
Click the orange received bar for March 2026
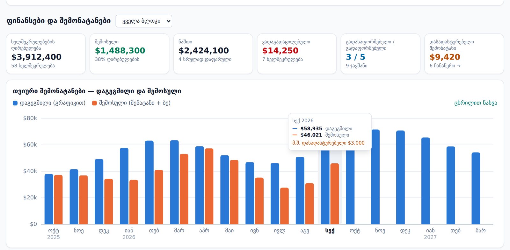(x=184, y=189)
